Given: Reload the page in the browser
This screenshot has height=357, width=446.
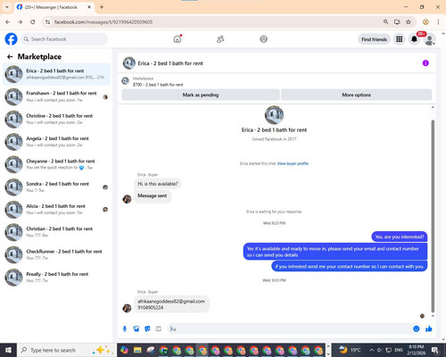Looking at the screenshot, I should pos(33,21).
